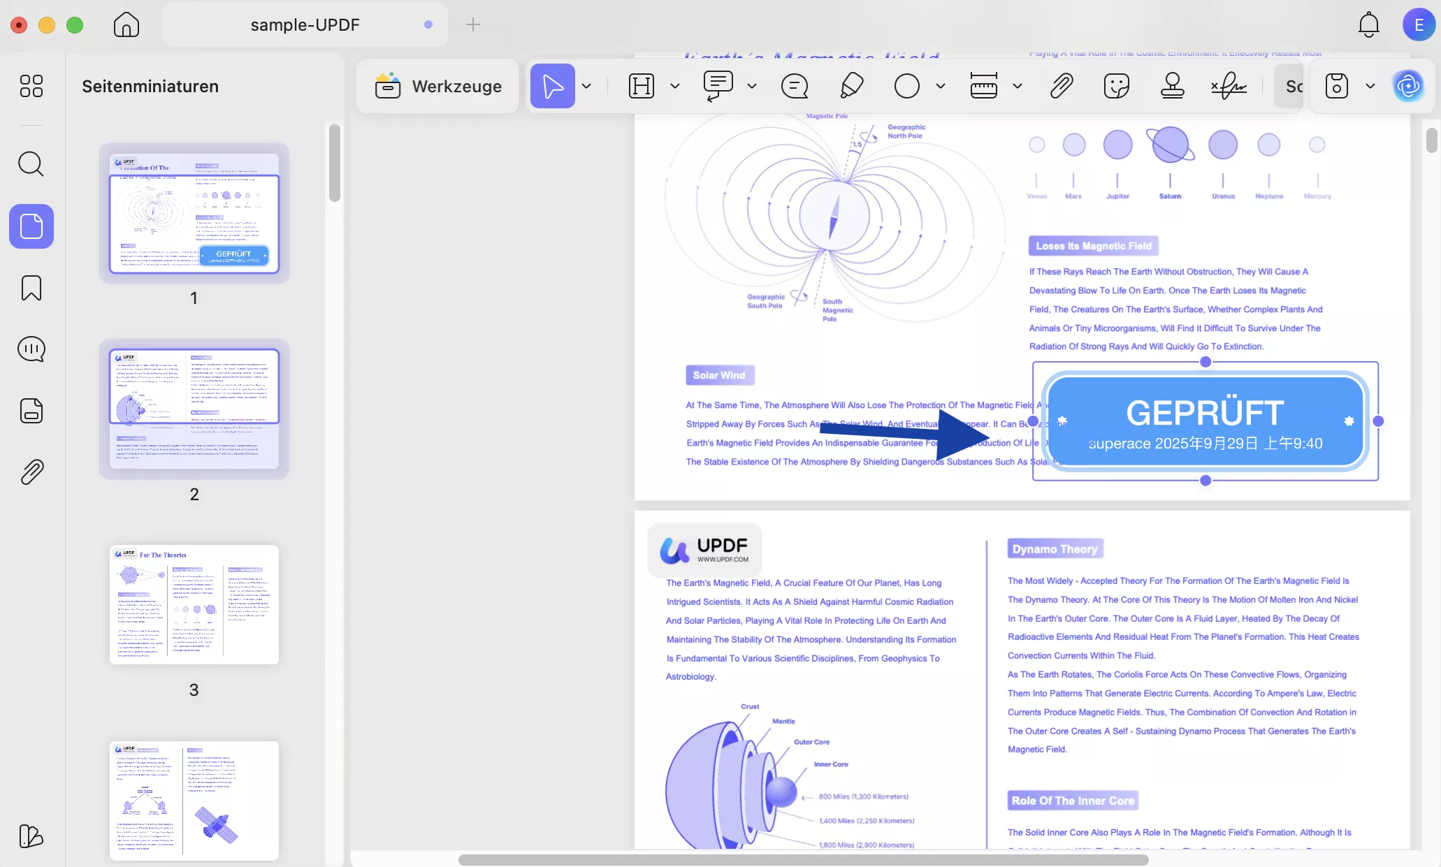The height and width of the screenshot is (867, 1441).
Task: Open the attachments panel in sidebar
Action: click(x=31, y=472)
